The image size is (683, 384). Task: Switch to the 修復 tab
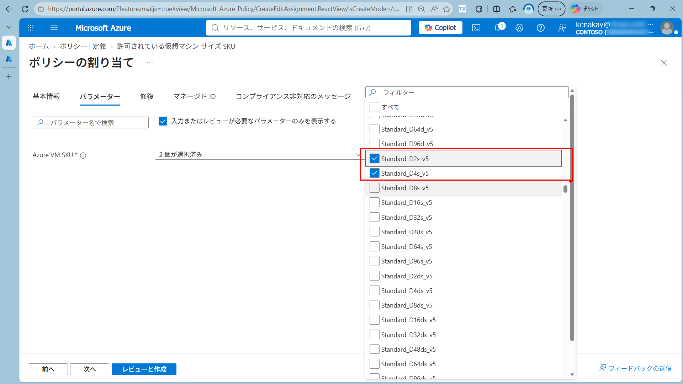(147, 96)
